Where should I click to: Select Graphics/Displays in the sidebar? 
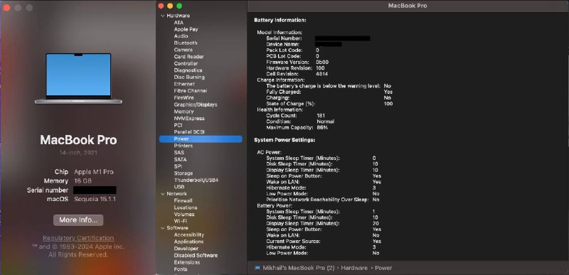[196, 104]
